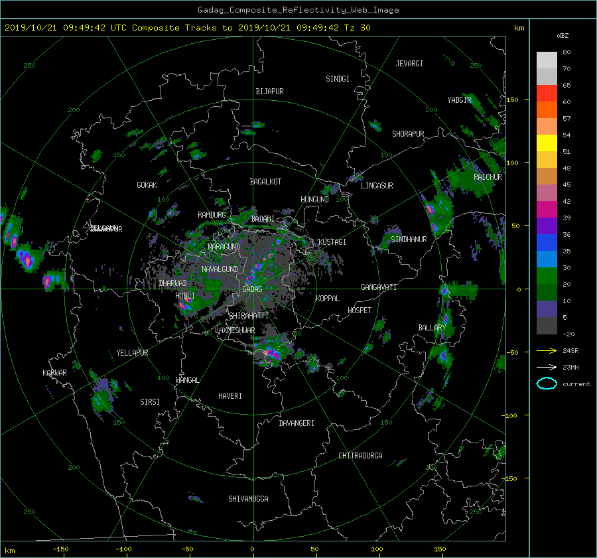Click the Gadag_Composite_Reflectivity_Web_Image title

[x=298, y=10]
